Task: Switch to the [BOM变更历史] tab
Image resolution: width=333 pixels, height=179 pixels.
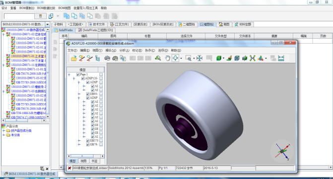Action: click(x=163, y=24)
